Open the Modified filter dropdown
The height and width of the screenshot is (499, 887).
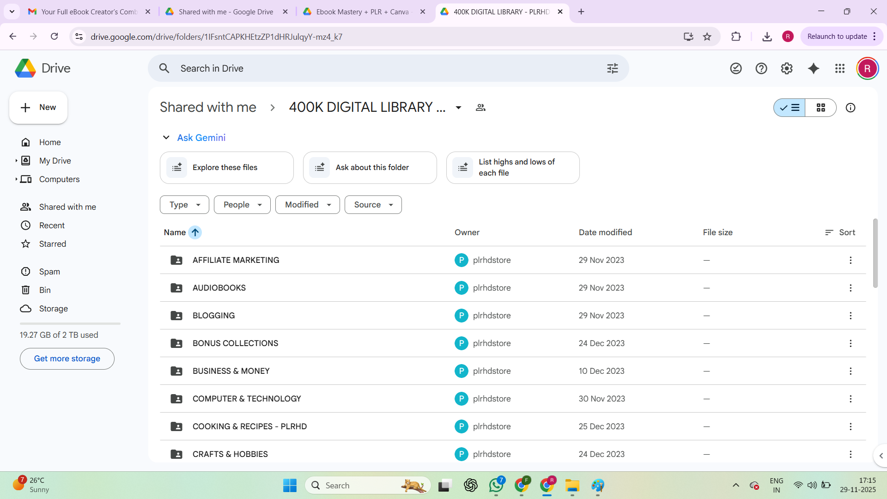click(x=307, y=205)
